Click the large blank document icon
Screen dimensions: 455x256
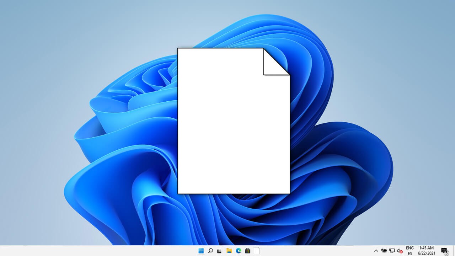(x=234, y=121)
